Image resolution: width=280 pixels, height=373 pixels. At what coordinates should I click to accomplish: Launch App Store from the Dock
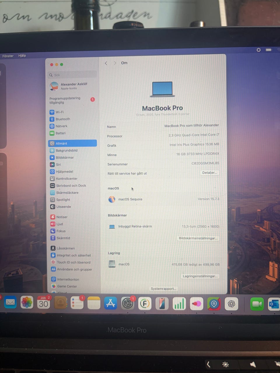click(x=111, y=303)
